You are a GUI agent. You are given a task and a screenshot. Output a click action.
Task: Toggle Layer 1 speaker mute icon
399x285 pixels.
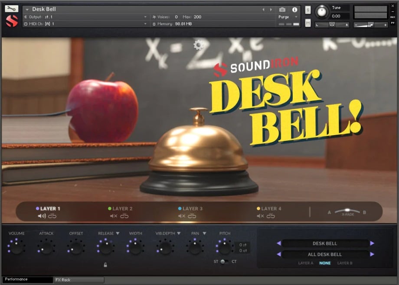pos(42,216)
